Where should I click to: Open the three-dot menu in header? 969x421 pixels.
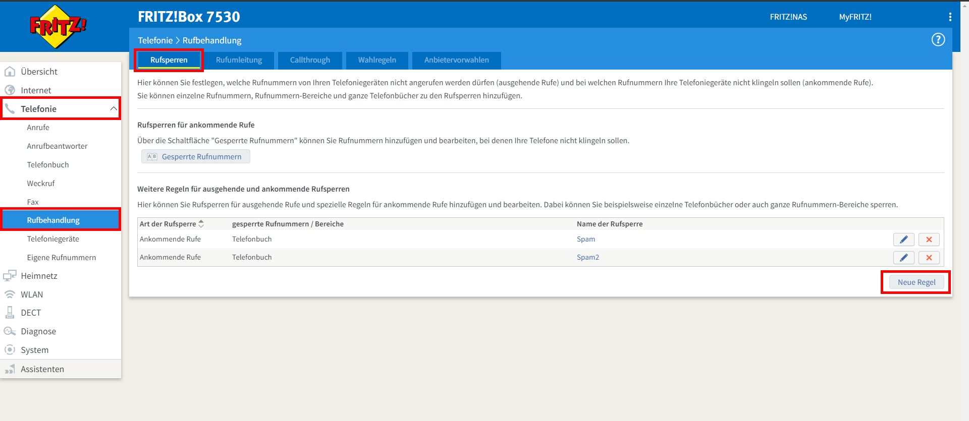click(950, 17)
